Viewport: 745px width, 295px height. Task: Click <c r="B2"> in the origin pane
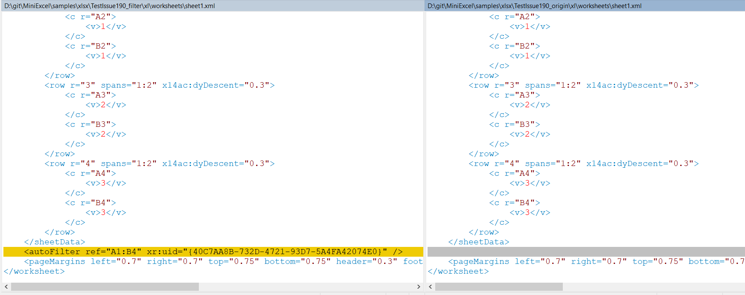coord(515,46)
